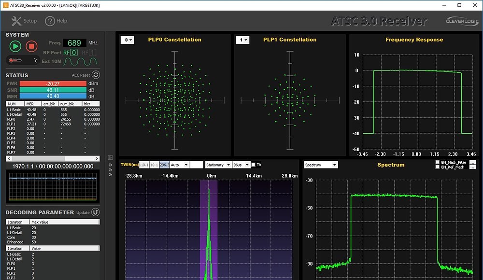The height and width of the screenshot is (280, 483).
Task: Select the L1-Basic row in status table
Action: (x=53, y=110)
